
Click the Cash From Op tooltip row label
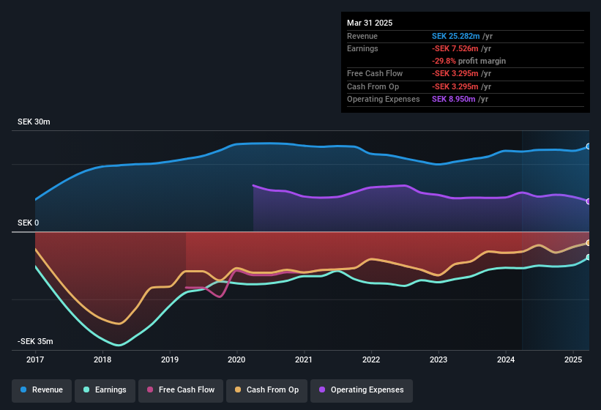tap(373, 86)
